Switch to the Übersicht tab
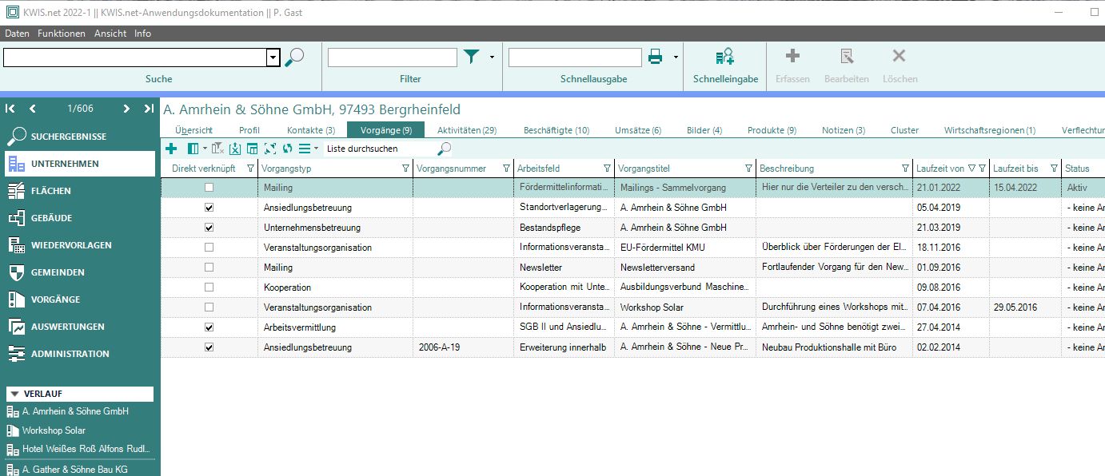The image size is (1105, 476). [x=193, y=130]
